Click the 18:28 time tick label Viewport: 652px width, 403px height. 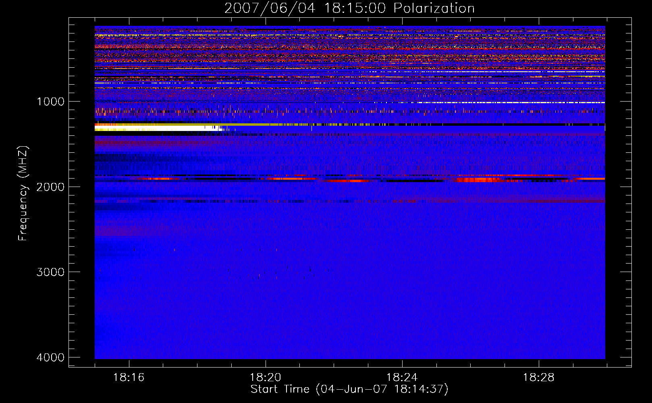(x=538, y=378)
